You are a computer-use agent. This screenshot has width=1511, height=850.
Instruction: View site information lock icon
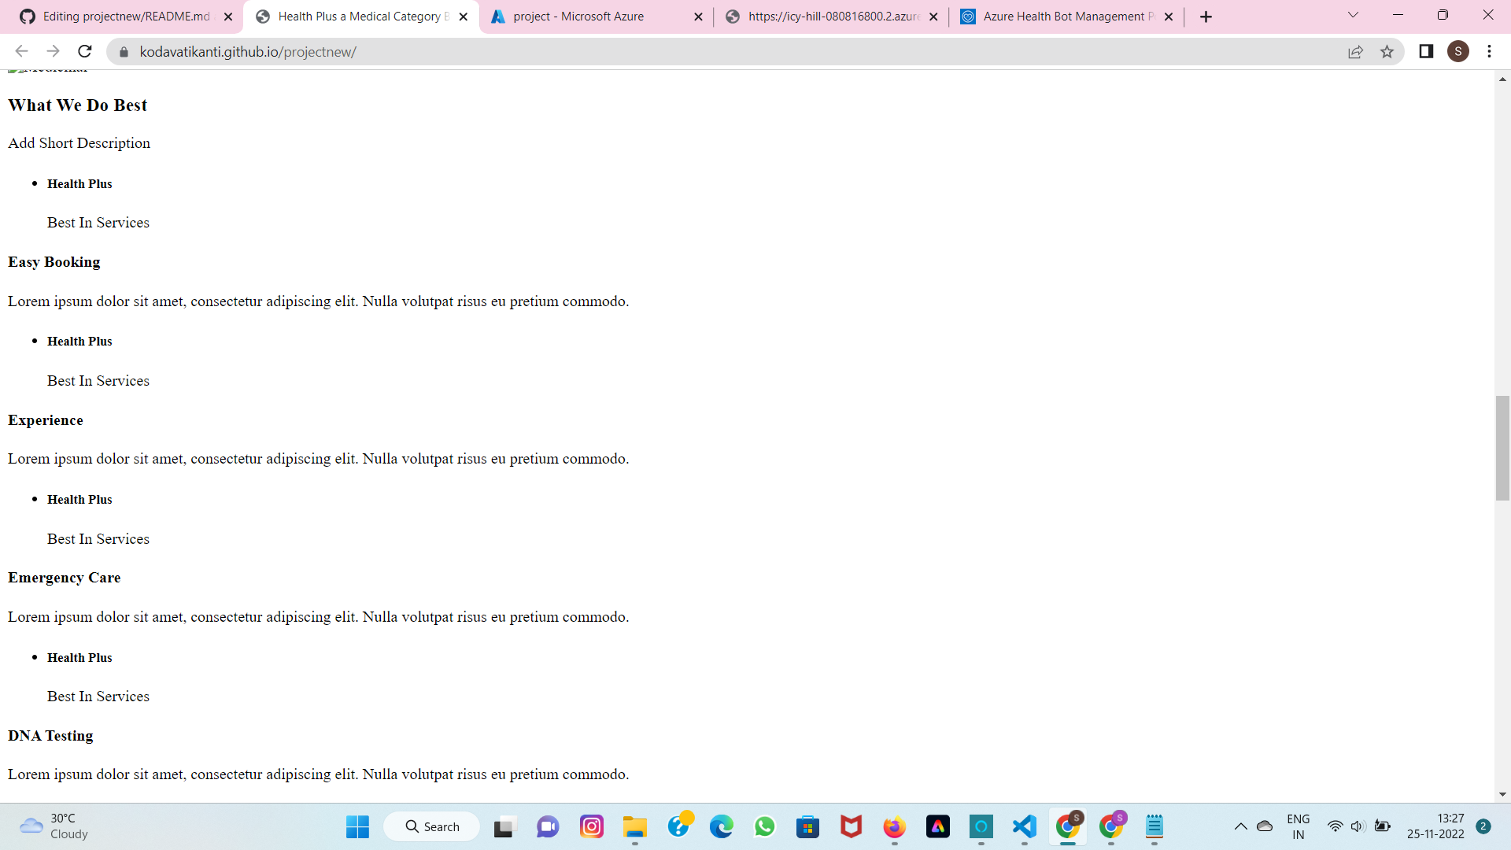(124, 52)
